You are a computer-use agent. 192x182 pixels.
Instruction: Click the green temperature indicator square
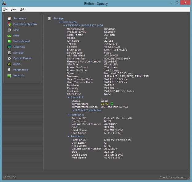[112, 104]
